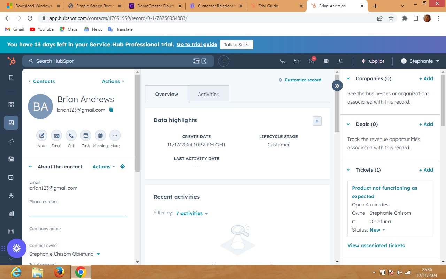The image size is (446, 279).
Task: Open HubSpot notifications bell
Action: [341, 61]
